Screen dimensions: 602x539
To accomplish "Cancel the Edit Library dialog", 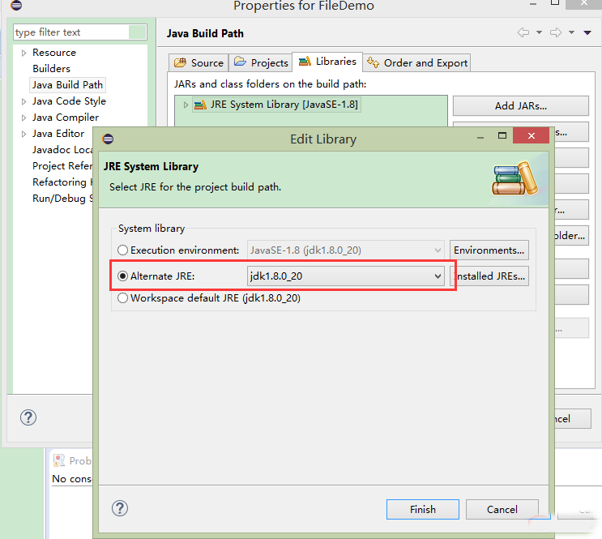I will point(502,510).
